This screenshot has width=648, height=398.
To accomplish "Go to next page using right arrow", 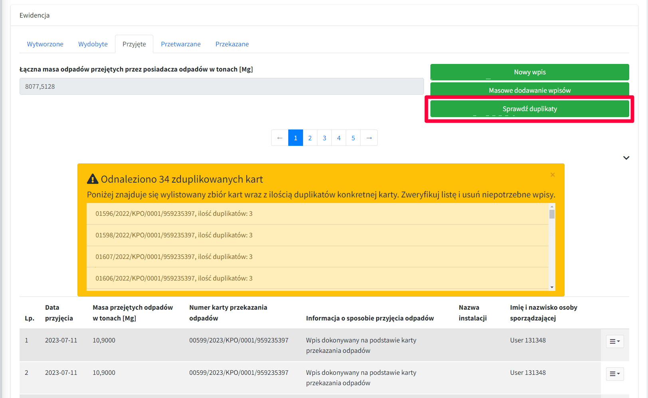I will [369, 138].
